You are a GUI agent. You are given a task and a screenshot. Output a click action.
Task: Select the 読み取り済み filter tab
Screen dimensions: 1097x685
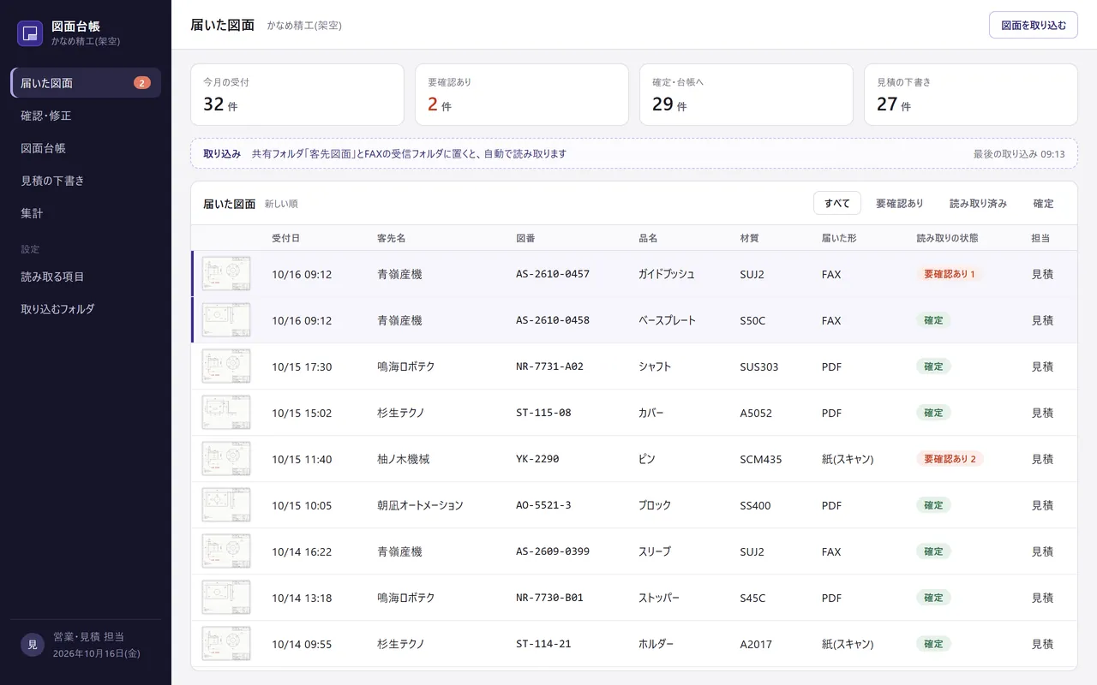pyautogui.click(x=978, y=203)
